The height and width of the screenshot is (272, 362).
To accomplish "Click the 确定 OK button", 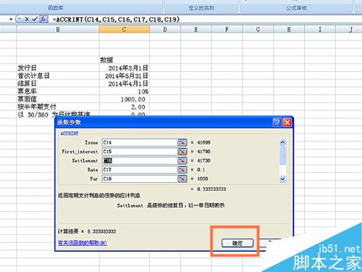I will (237, 243).
